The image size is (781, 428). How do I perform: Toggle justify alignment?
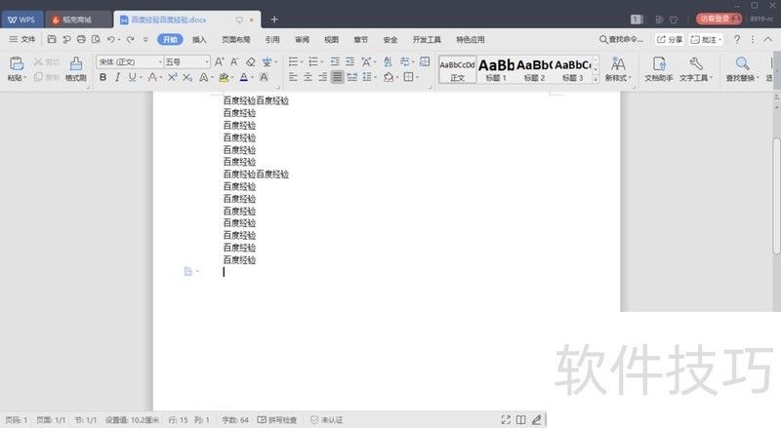pos(337,77)
